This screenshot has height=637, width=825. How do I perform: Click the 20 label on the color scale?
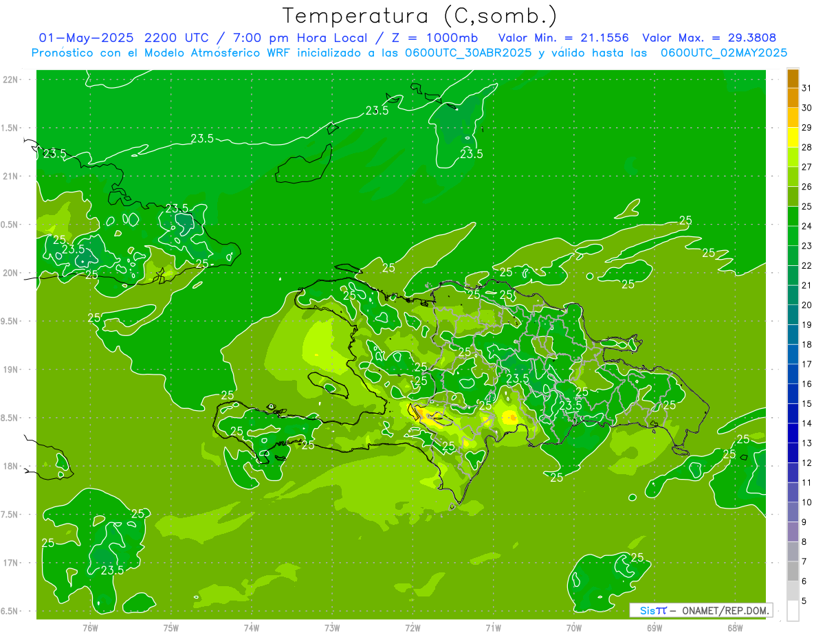pyautogui.click(x=806, y=305)
